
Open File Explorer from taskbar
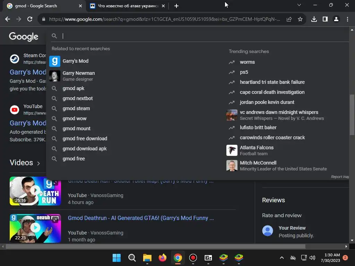pyautogui.click(x=147, y=258)
